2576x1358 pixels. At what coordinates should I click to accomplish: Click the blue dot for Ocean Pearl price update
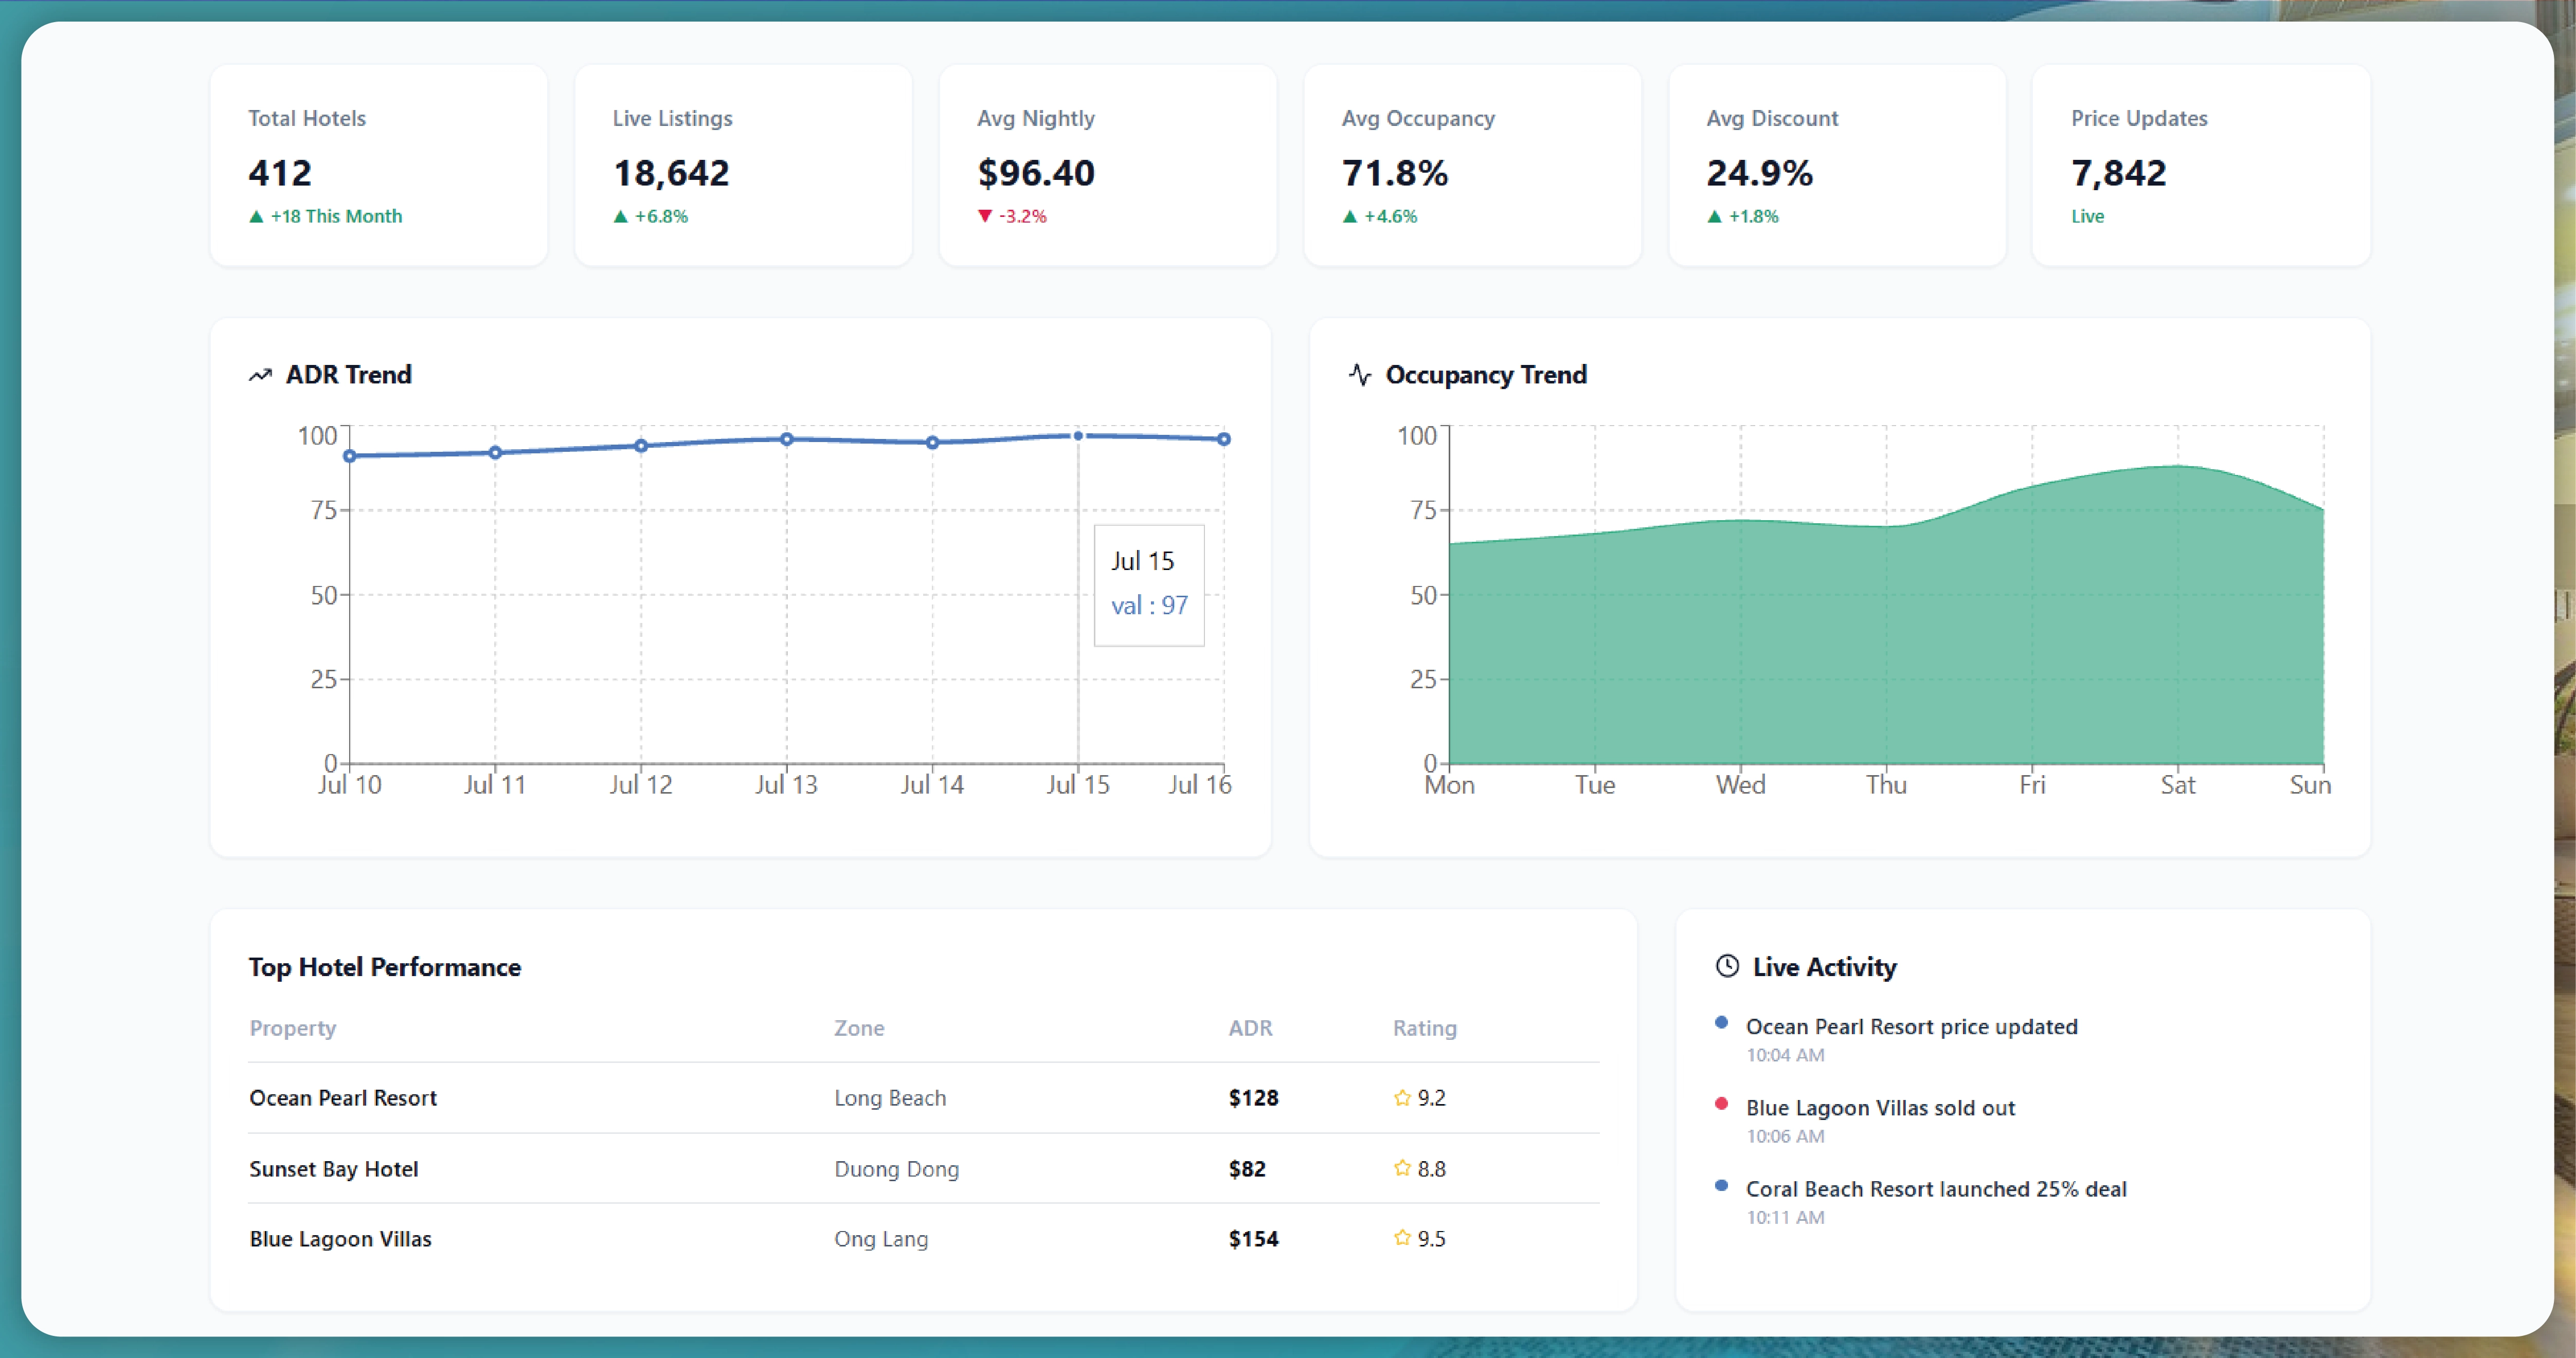coord(1721,1022)
